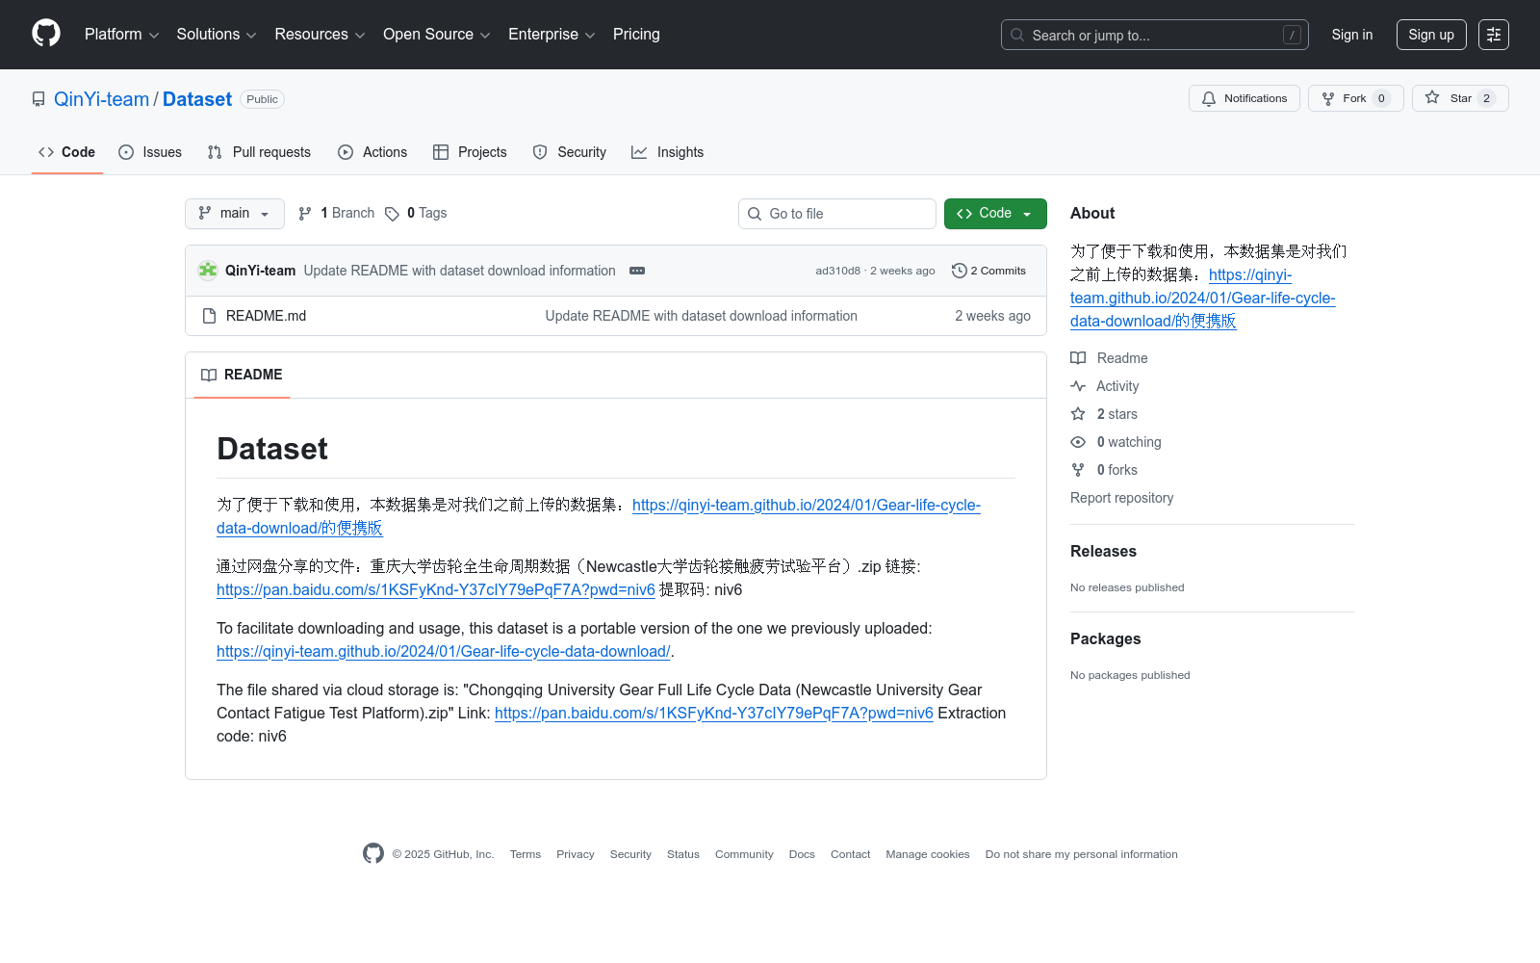View the 0 forks link
Image resolution: width=1540 pixels, height=963 pixels.
(1104, 469)
